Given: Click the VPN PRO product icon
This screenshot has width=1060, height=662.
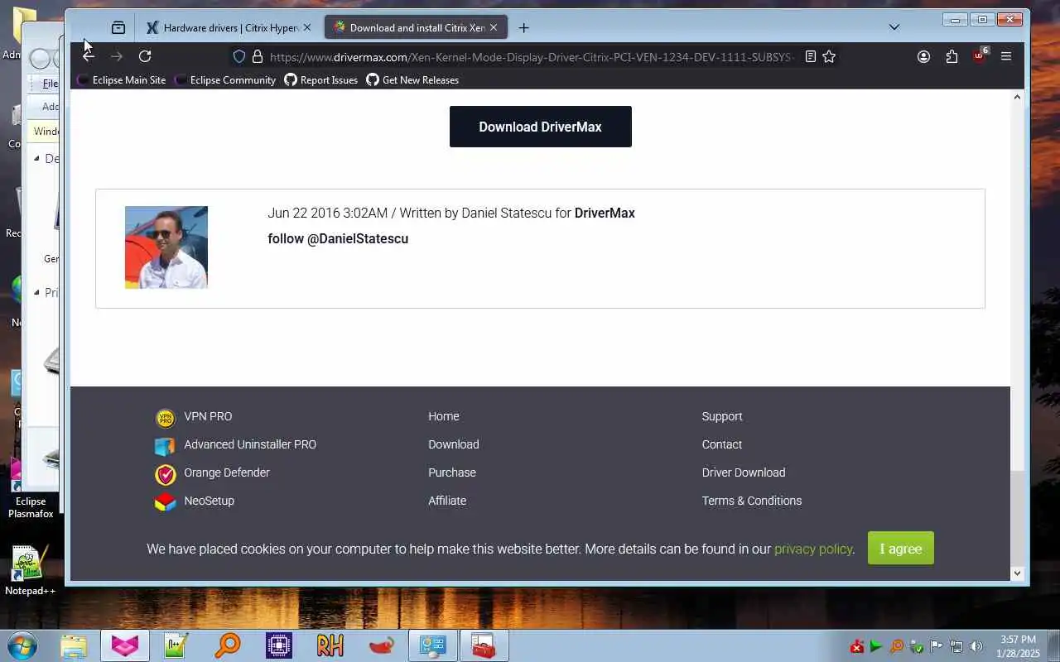Looking at the screenshot, I should (166, 418).
